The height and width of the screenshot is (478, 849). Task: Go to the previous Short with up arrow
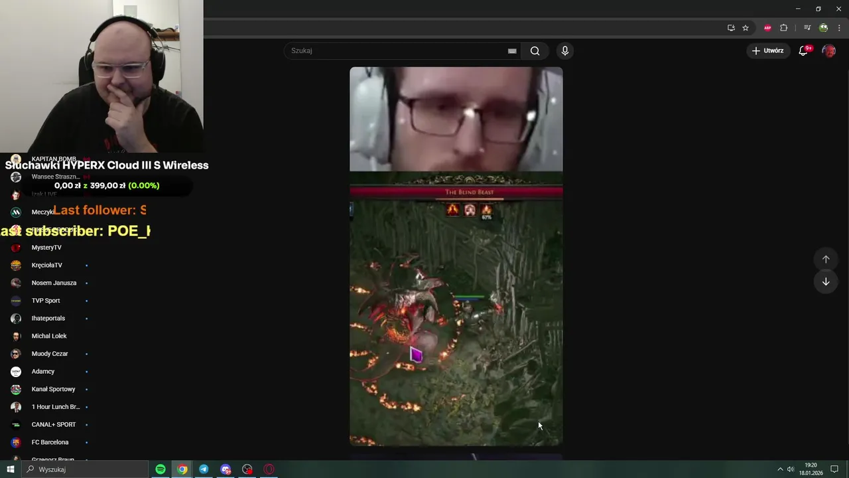pyautogui.click(x=826, y=260)
